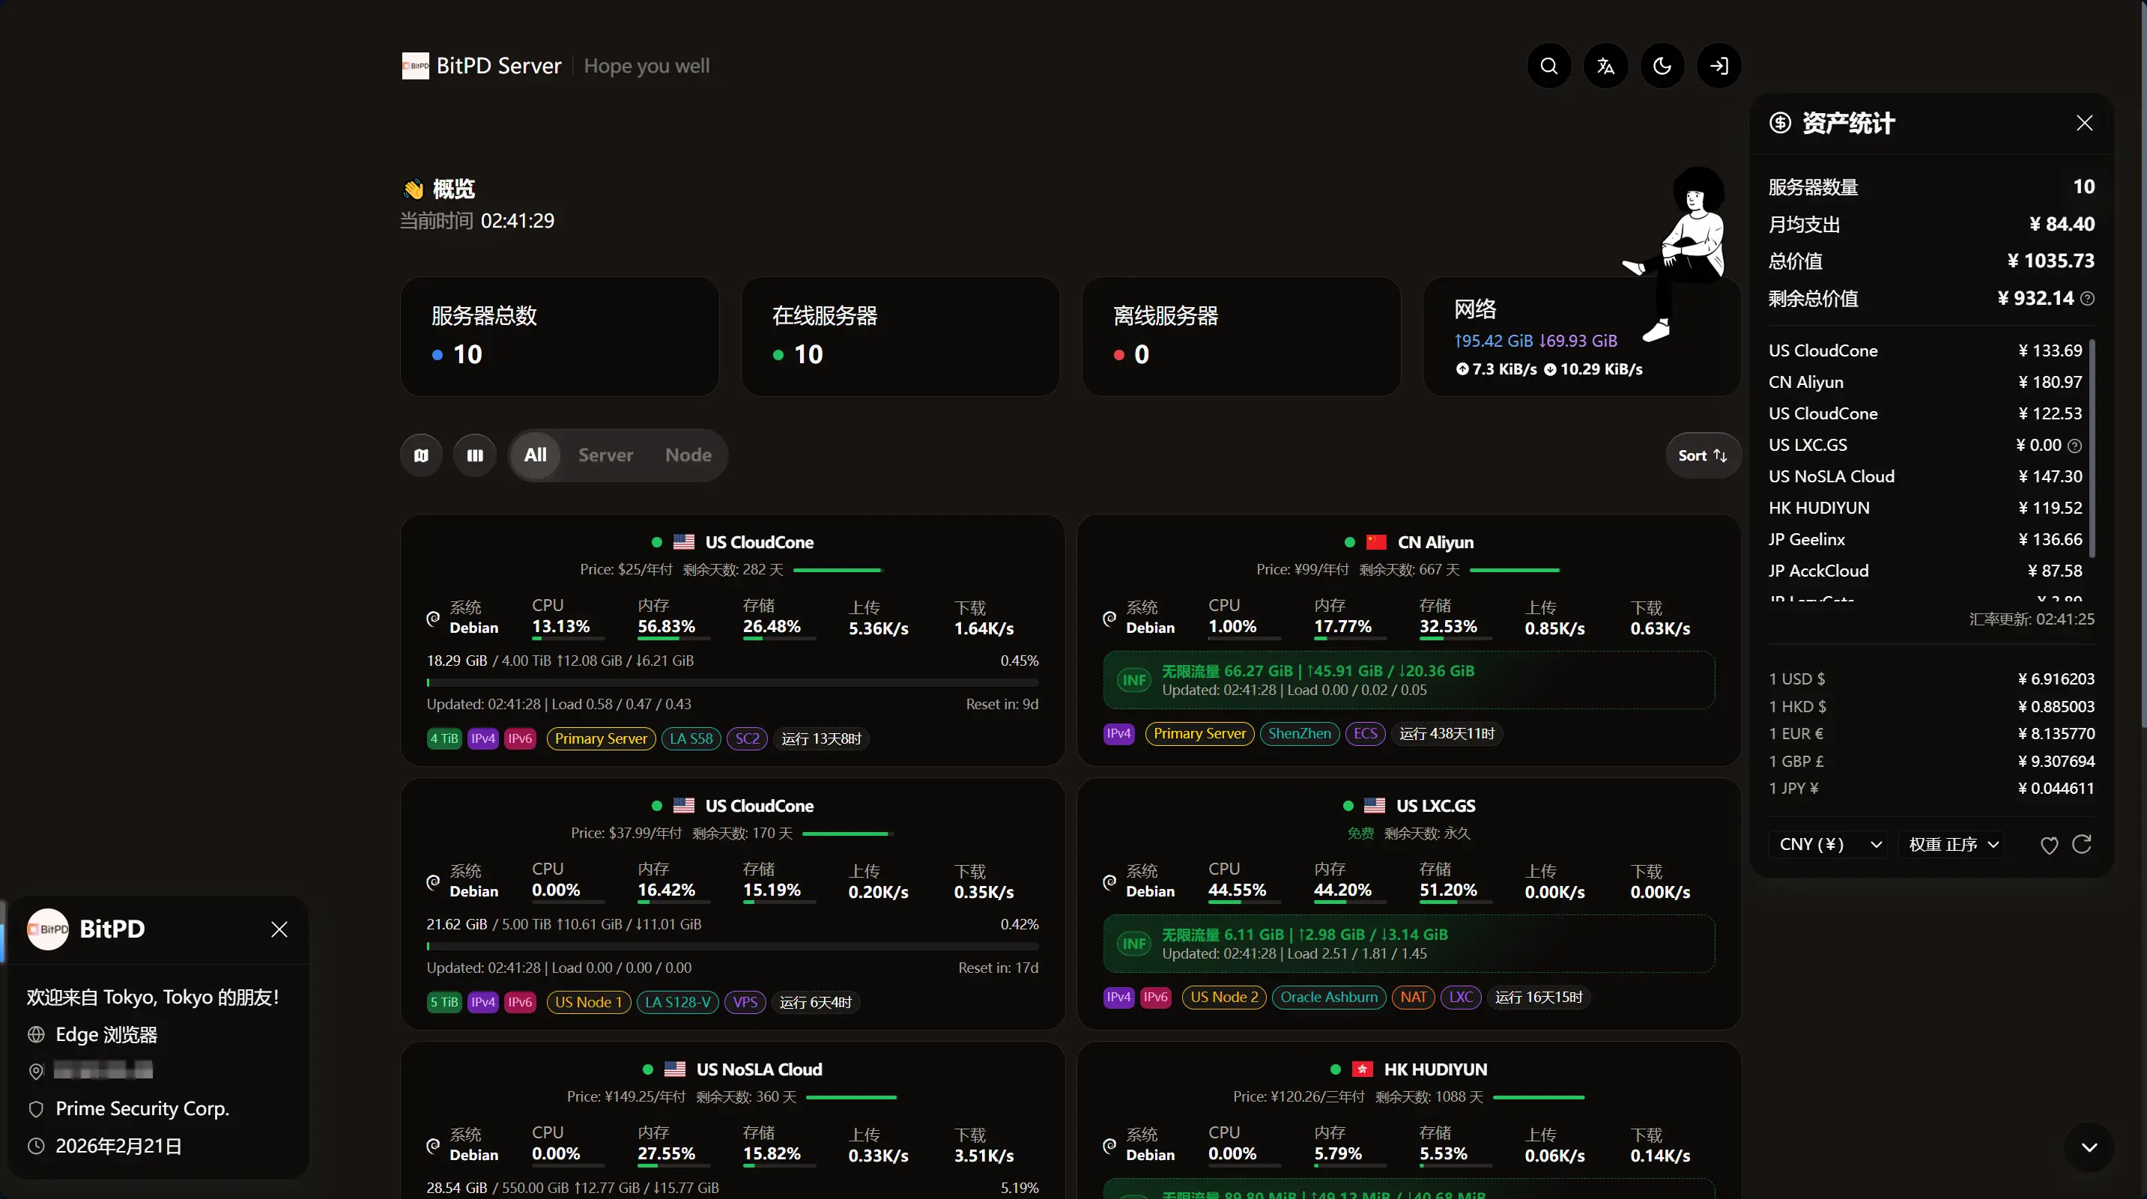
Task: Click the CPU usage bar under 44.55%
Action: (x=1245, y=902)
